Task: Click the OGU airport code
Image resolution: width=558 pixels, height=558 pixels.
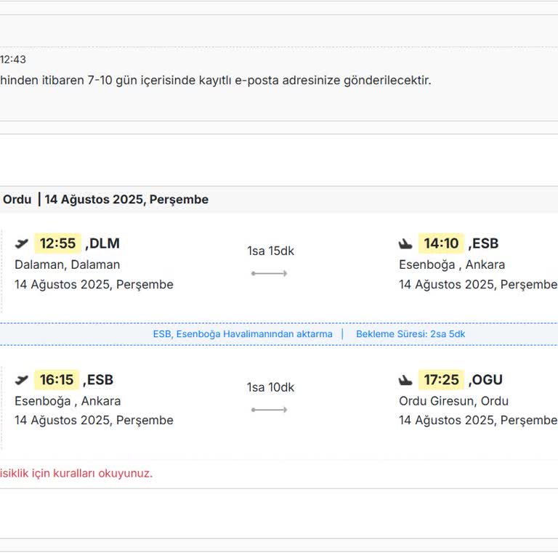Action: tap(487, 380)
